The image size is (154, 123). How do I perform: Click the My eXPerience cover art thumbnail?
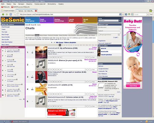point(41,52)
